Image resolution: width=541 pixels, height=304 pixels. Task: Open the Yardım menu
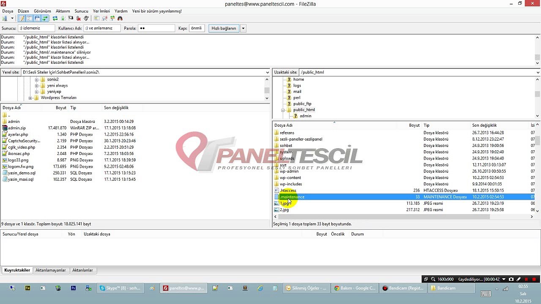(x=121, y=11)
